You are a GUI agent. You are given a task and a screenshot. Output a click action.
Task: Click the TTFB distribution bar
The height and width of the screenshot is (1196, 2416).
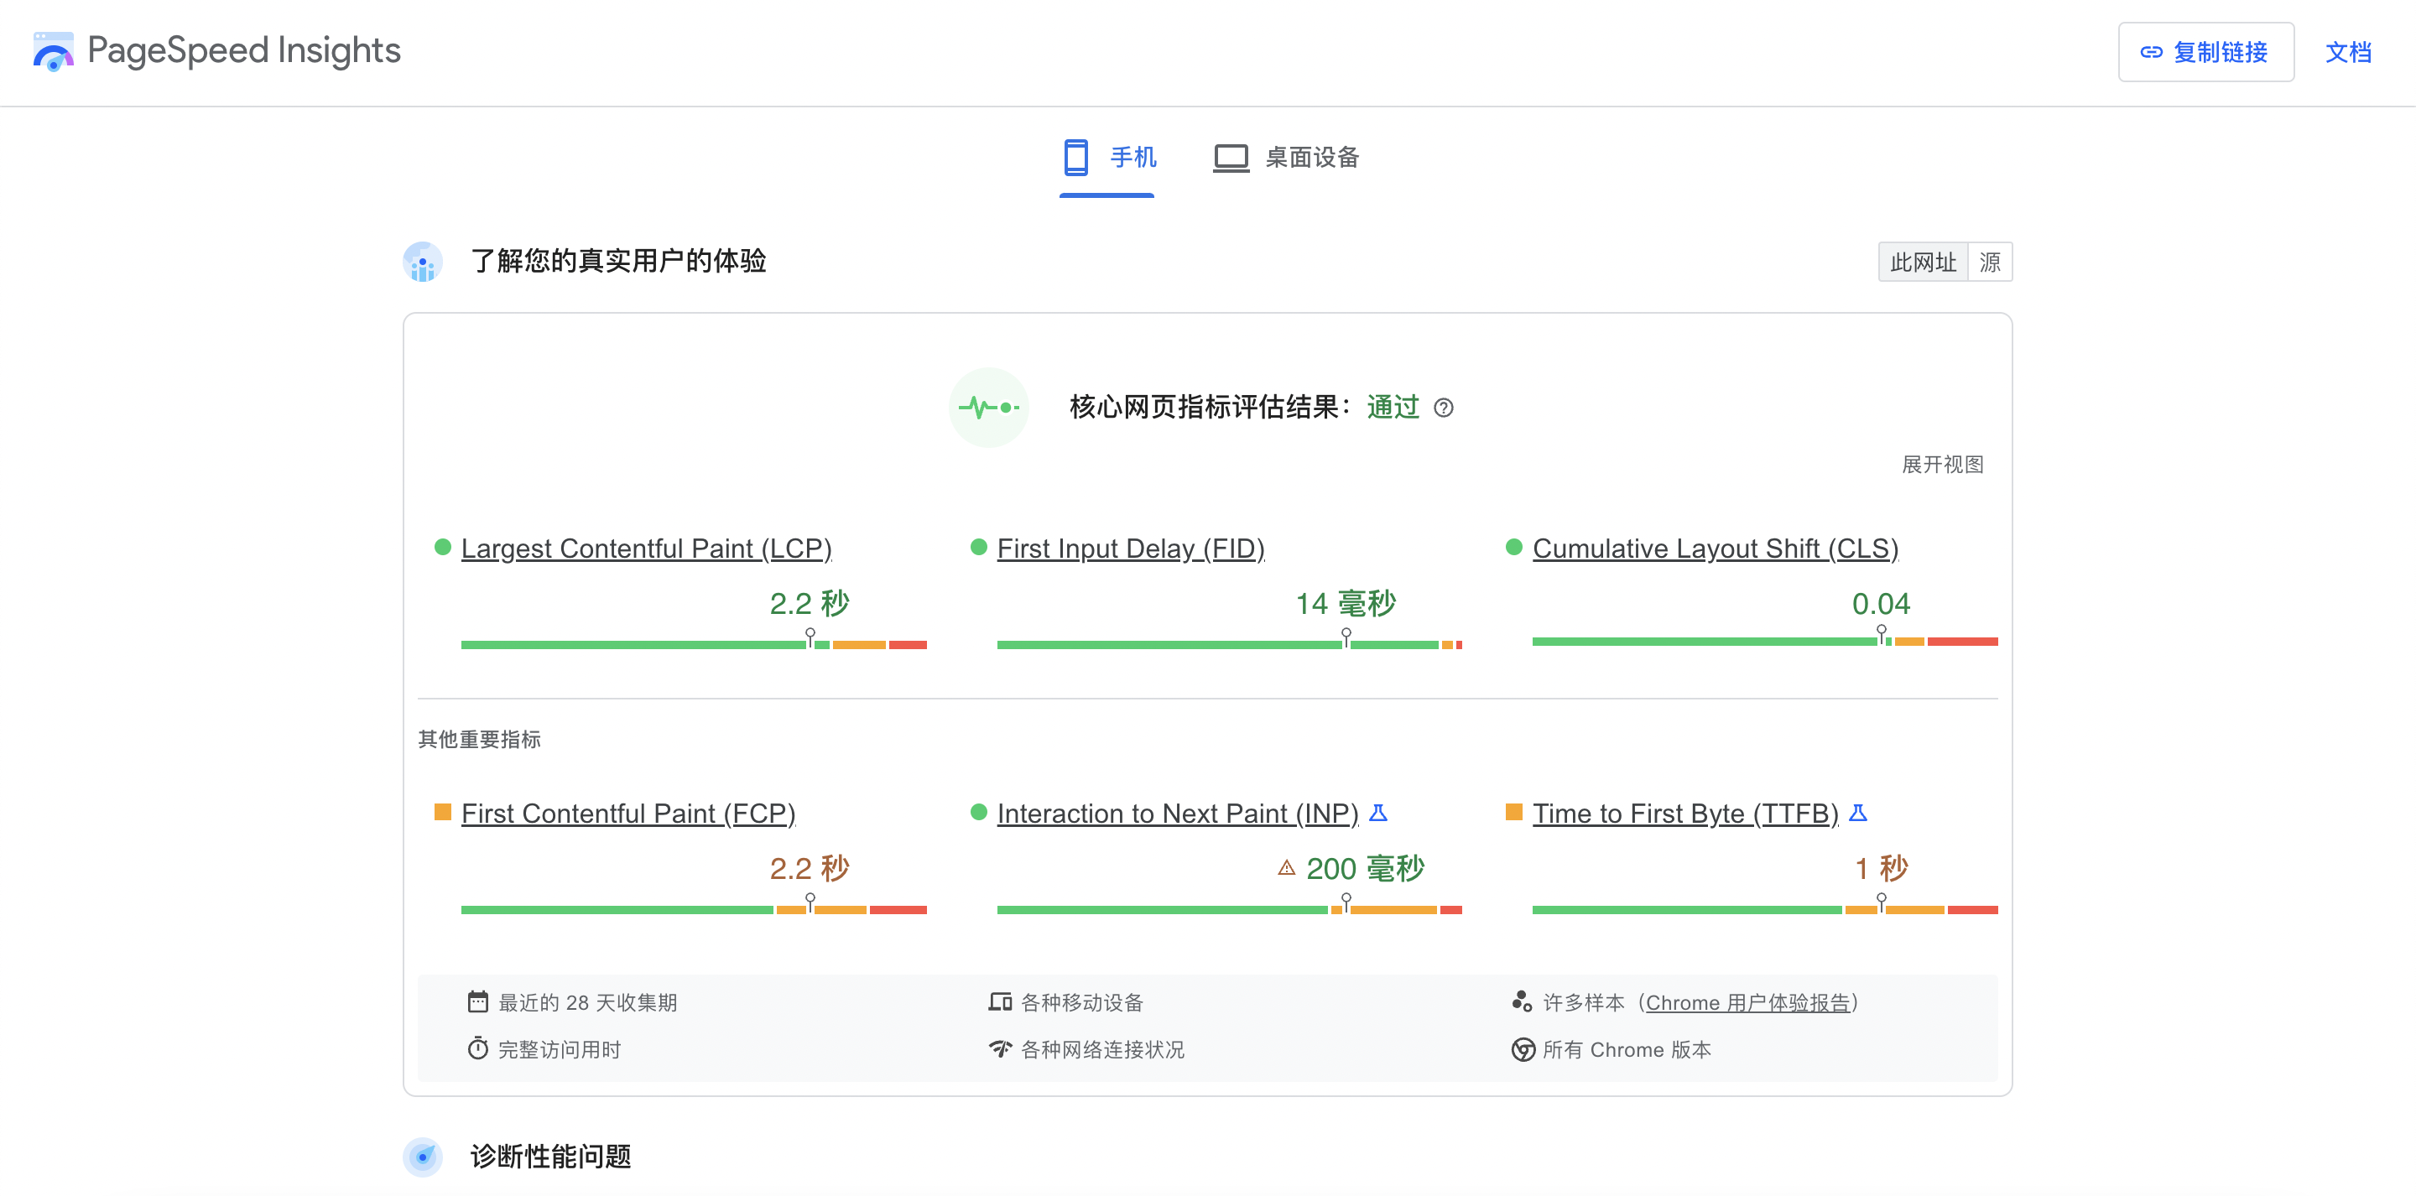(x=1765, y=910)
